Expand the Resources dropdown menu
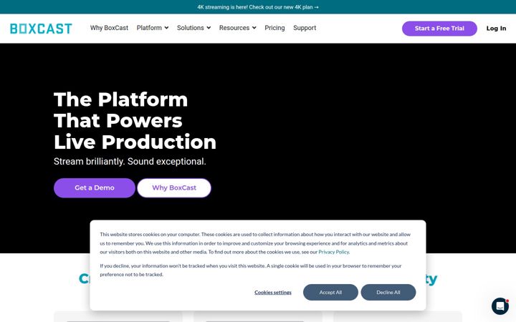Viewport: 516px width, 322px height. 238,28
